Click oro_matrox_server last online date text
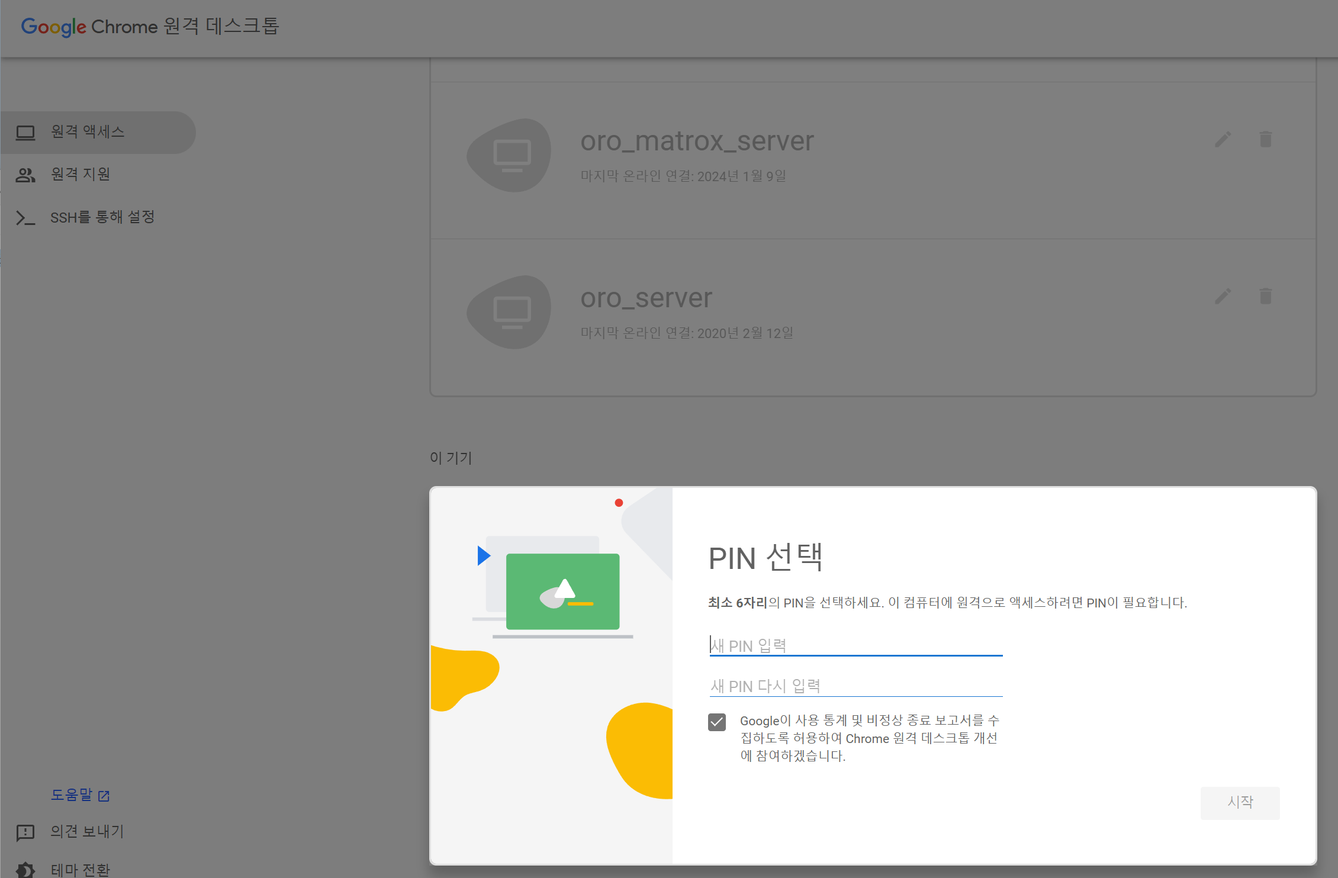This screenshot has width=1338, height=878. point(683,176)
